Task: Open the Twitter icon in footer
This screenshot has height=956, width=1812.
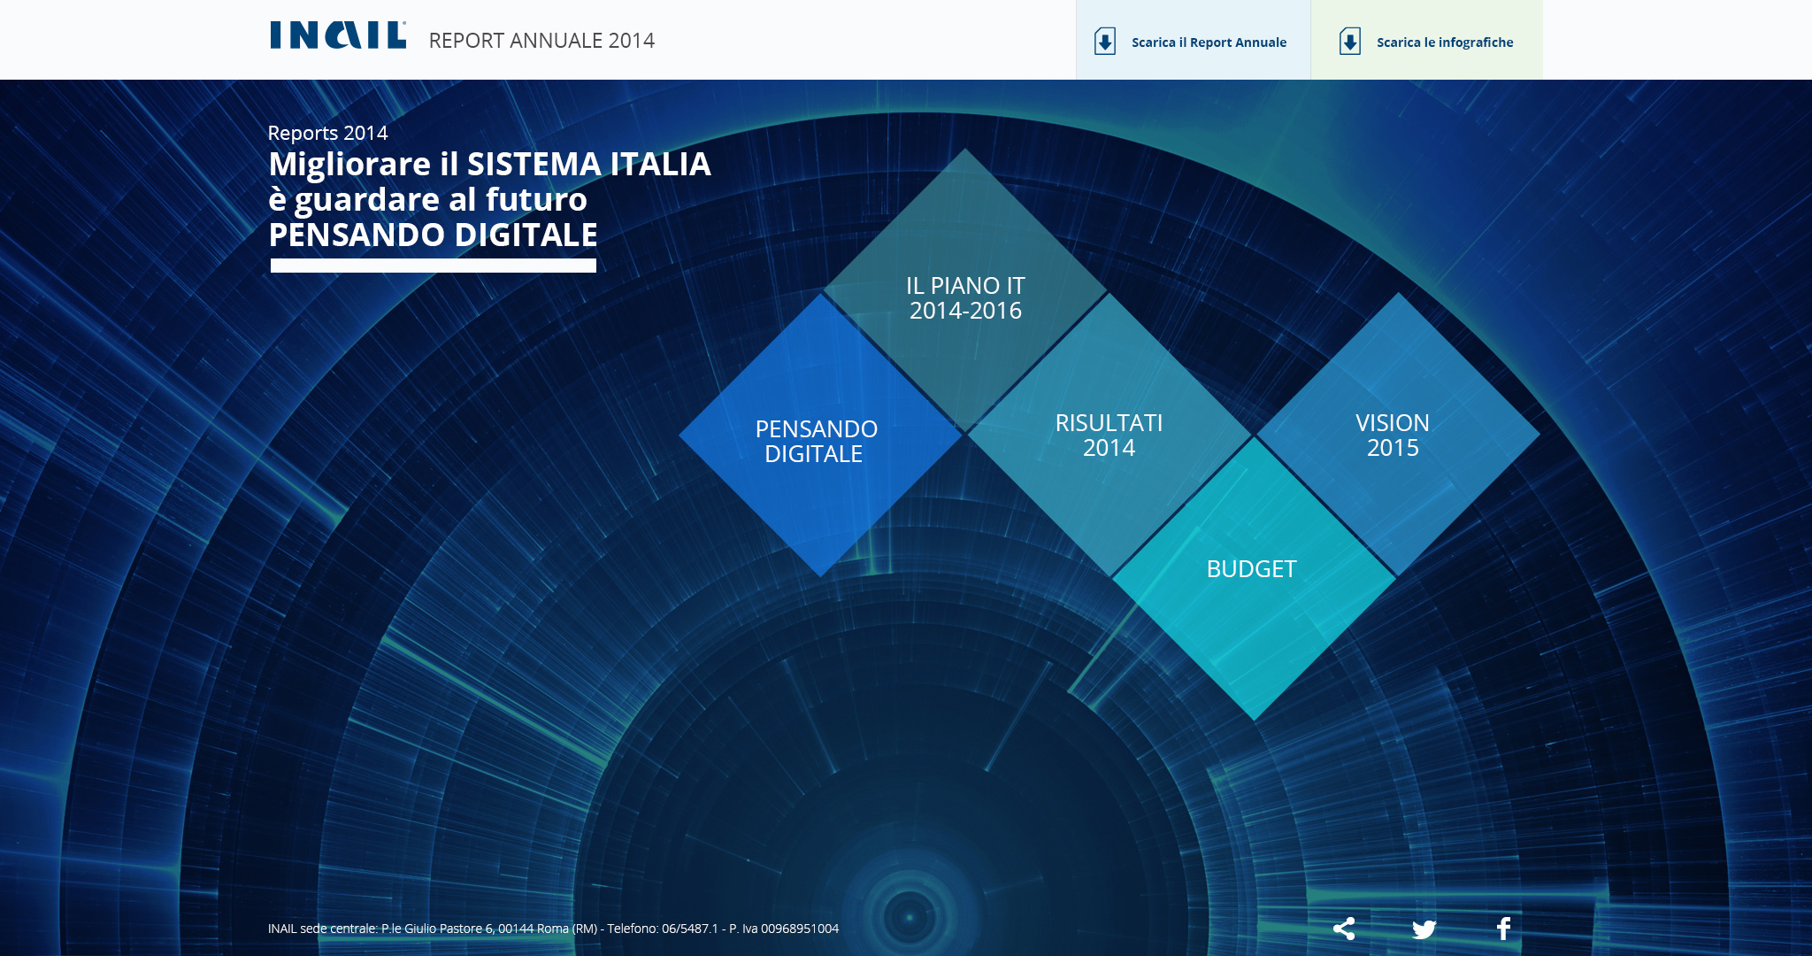Action: click(1424, 929)
